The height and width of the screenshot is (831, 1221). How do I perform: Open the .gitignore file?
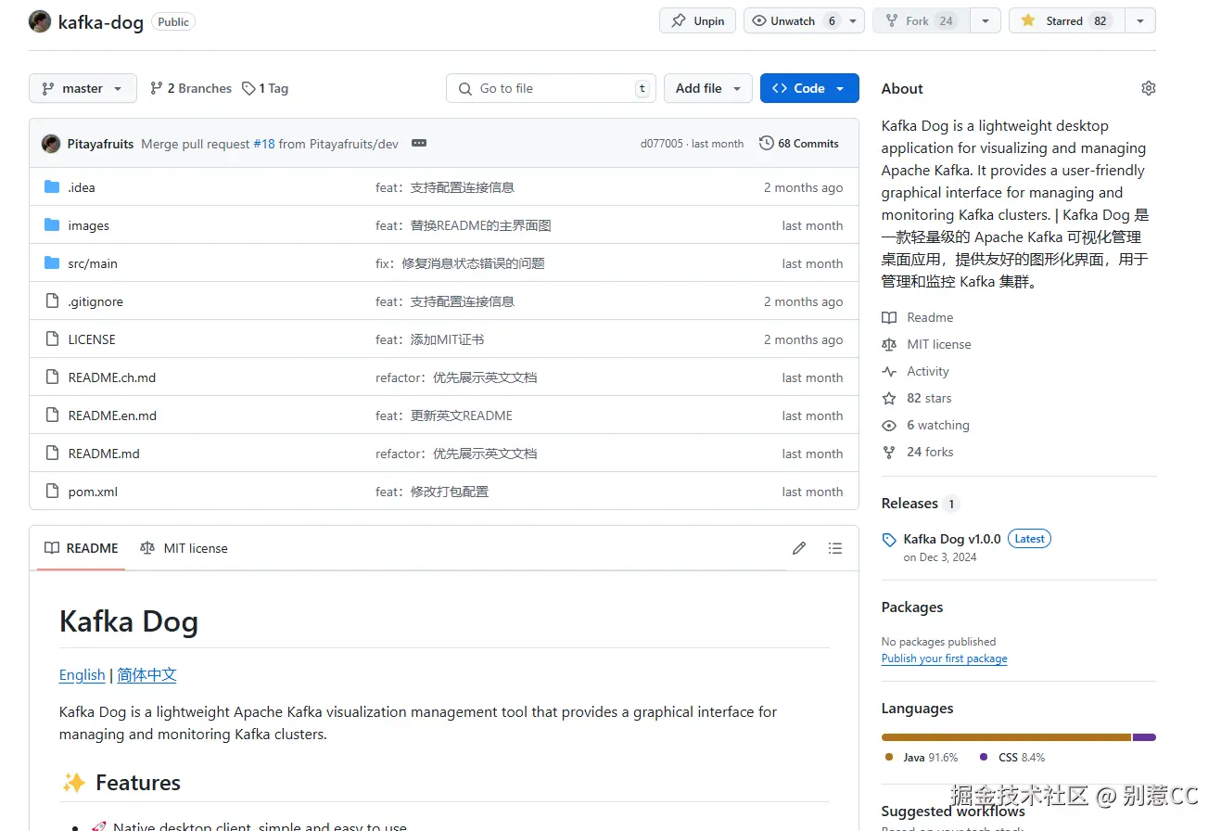click(x=95, y=301)
